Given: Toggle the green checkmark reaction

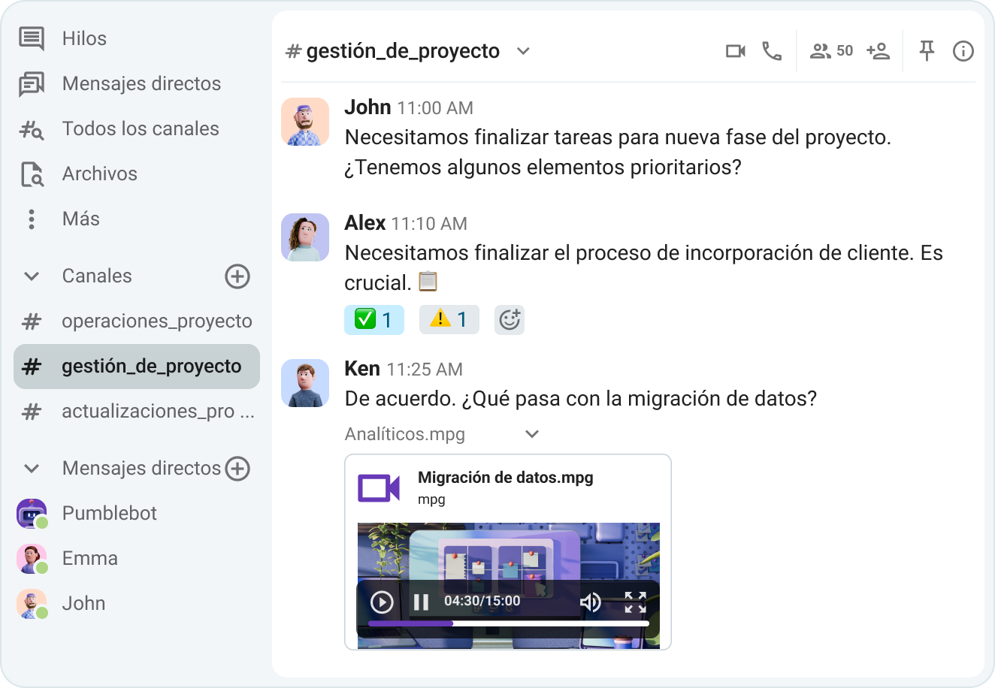Looking at the screenshot, I should (374, 319).
